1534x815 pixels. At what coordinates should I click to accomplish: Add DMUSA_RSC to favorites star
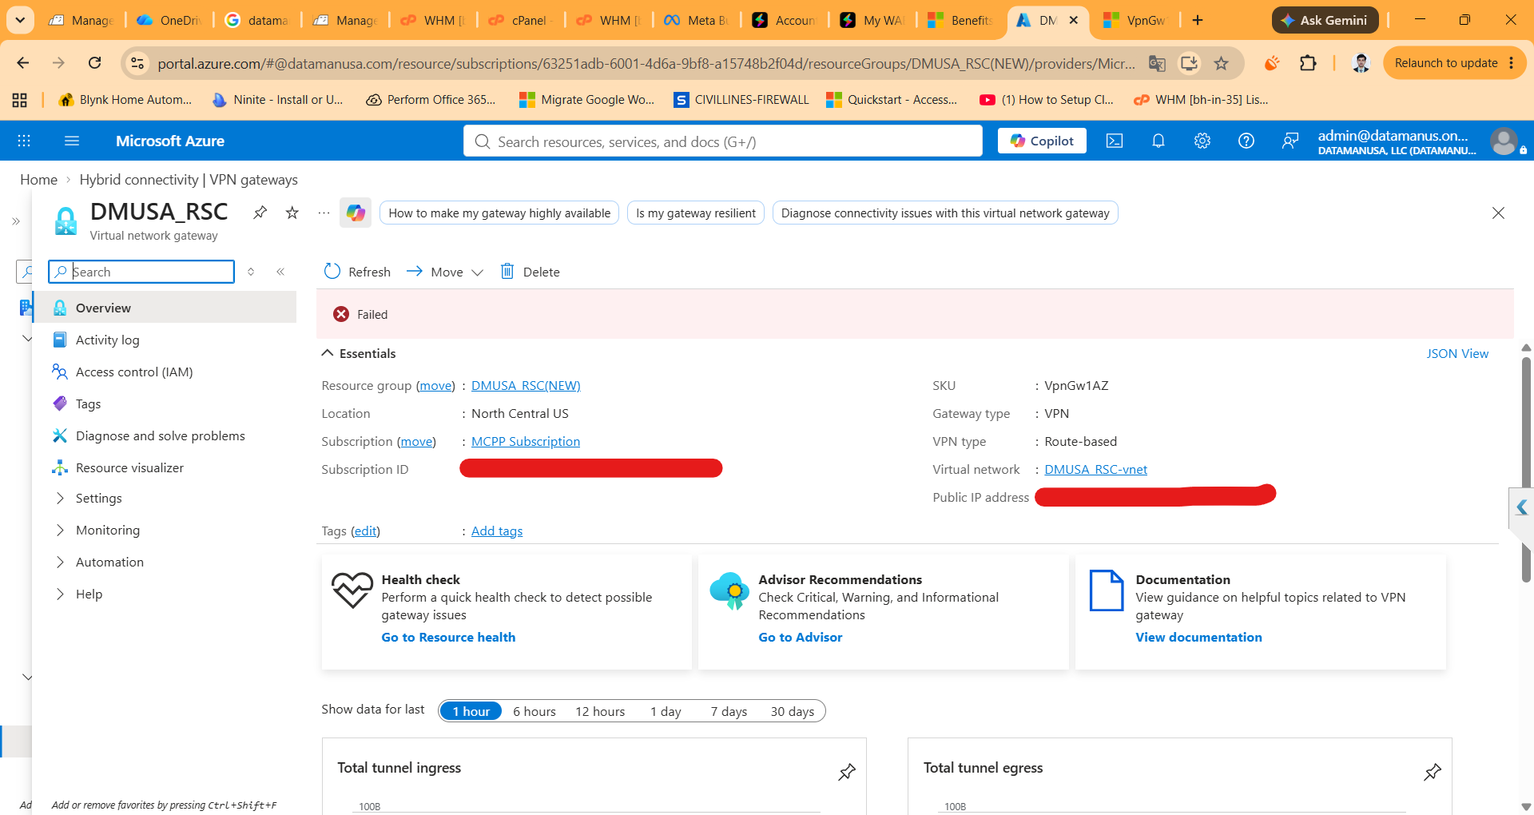292,213
